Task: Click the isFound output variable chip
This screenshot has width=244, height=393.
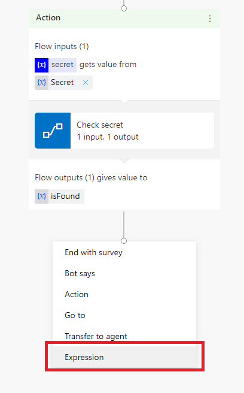Action: (60, 196)
